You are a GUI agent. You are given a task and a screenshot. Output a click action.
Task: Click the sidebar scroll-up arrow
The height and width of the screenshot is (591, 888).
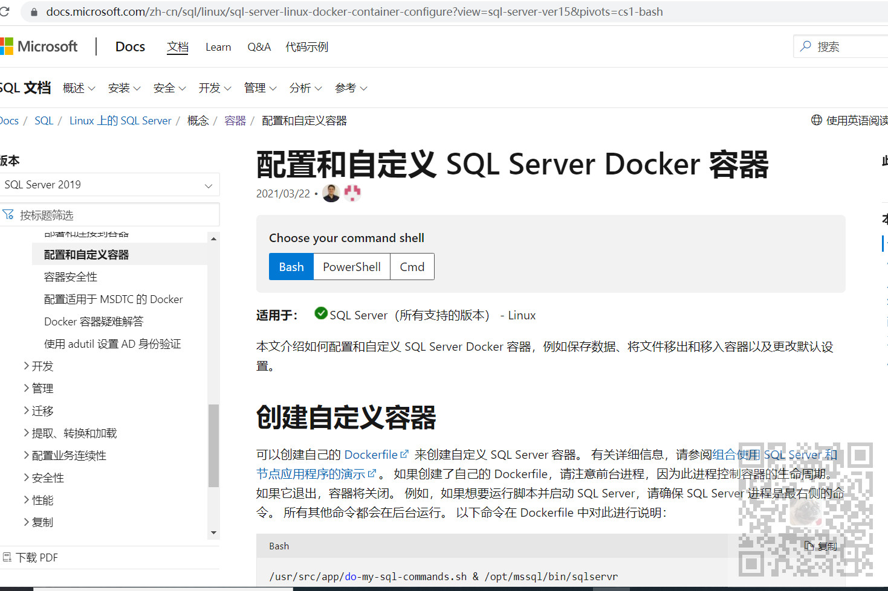[213, 239]
